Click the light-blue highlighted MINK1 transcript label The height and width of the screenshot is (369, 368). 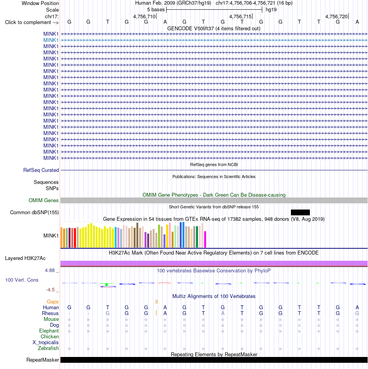(51, 40)
